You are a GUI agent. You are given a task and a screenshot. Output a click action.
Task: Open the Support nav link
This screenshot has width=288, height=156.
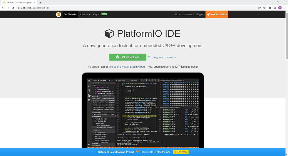tap(200, 14)
